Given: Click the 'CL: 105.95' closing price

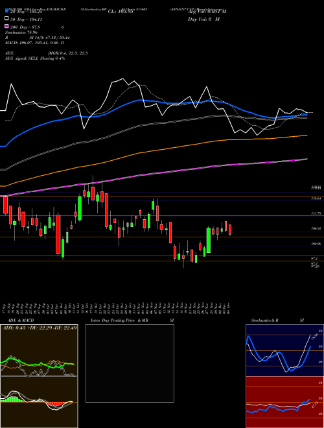Looking at the screenshot, I should tap(121, 12).
